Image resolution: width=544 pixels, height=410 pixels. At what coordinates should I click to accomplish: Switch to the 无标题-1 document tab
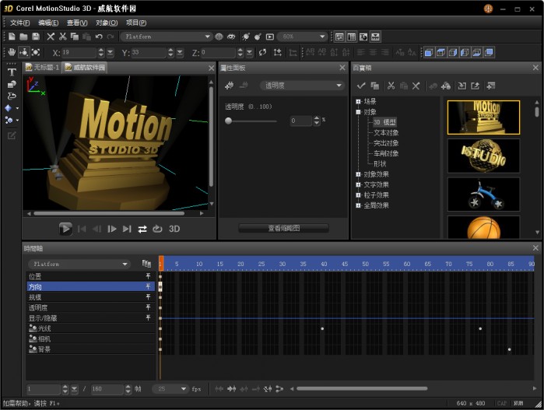click(x=42, y=67)
